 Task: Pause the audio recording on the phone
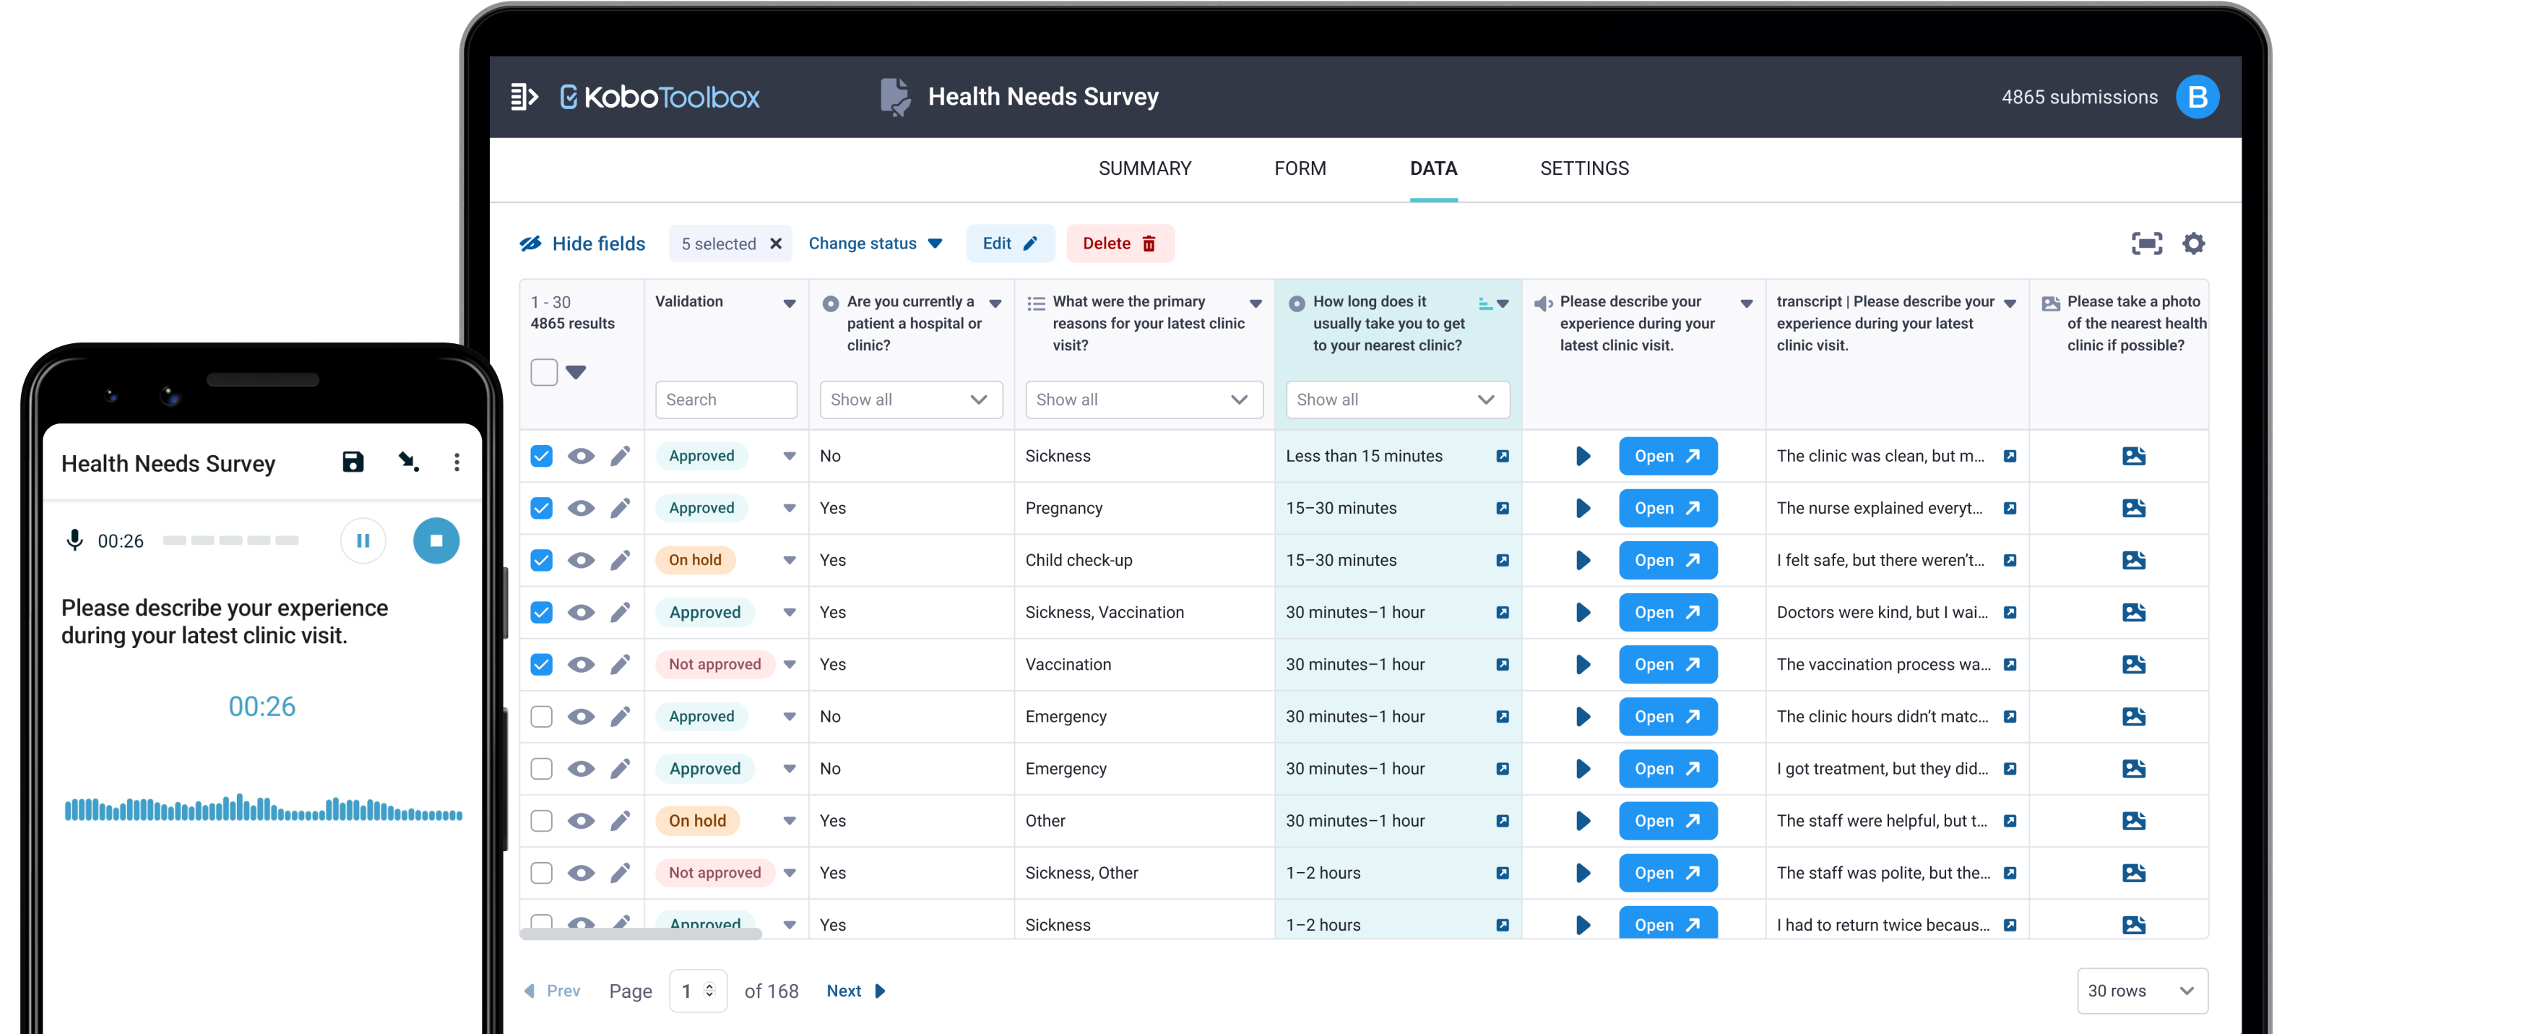[363, 540]
